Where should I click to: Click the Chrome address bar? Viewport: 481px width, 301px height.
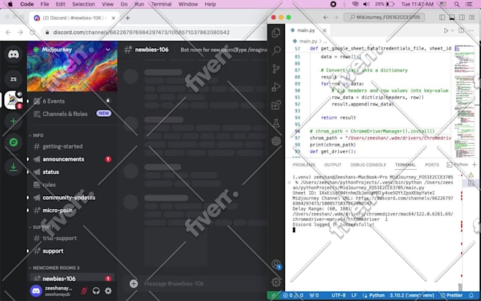coord(153,33)
